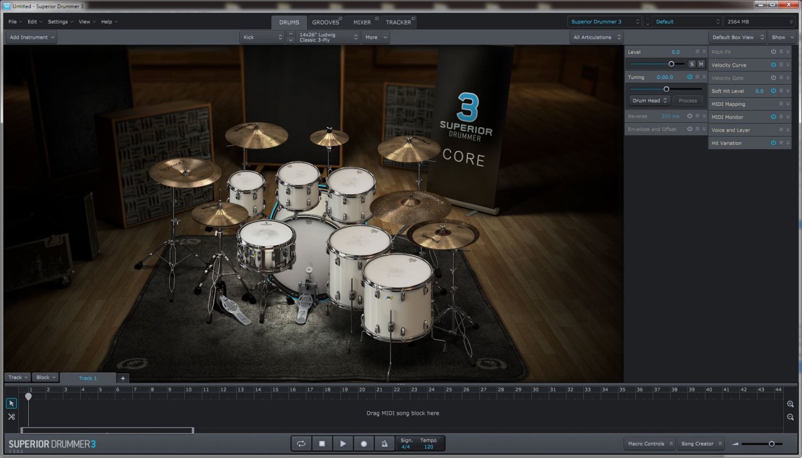Open the Kick instrument selector dropdown

262,37
